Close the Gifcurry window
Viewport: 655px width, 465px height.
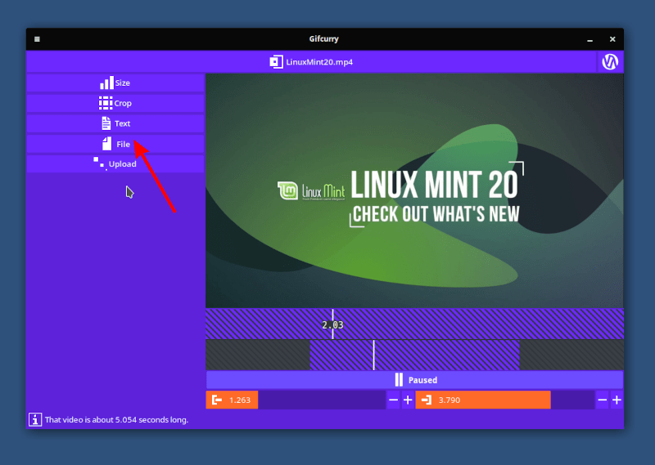(612, 39)
